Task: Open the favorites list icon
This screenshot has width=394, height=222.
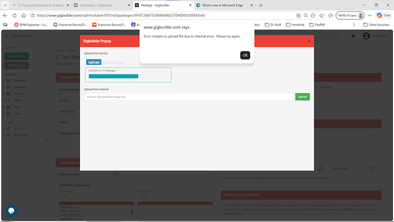Action: click(x=331, y=15)
